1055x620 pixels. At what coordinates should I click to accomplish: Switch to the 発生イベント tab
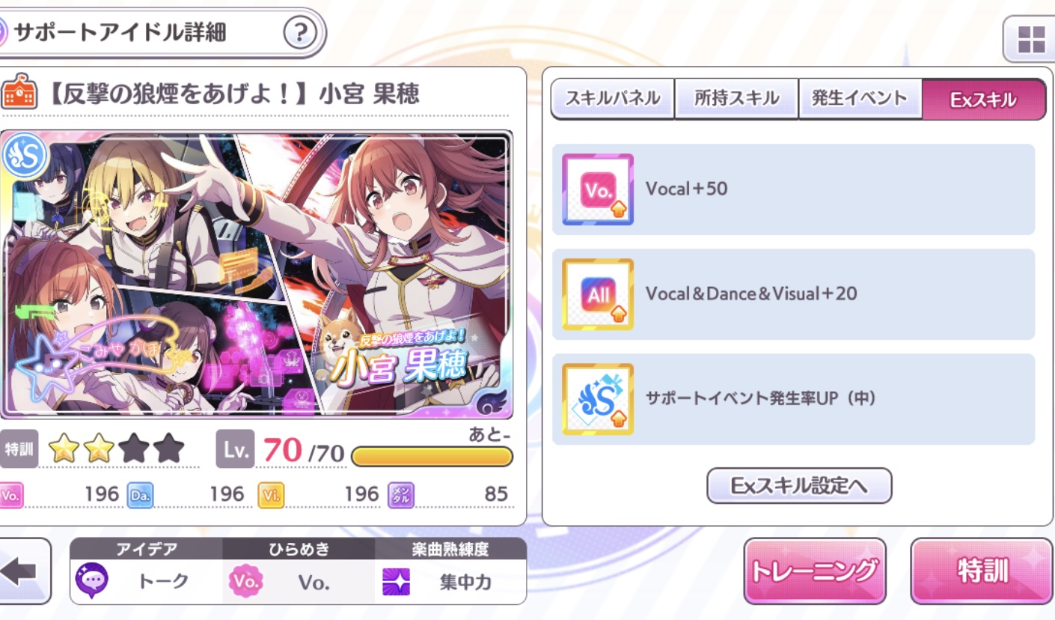[860, 98]
